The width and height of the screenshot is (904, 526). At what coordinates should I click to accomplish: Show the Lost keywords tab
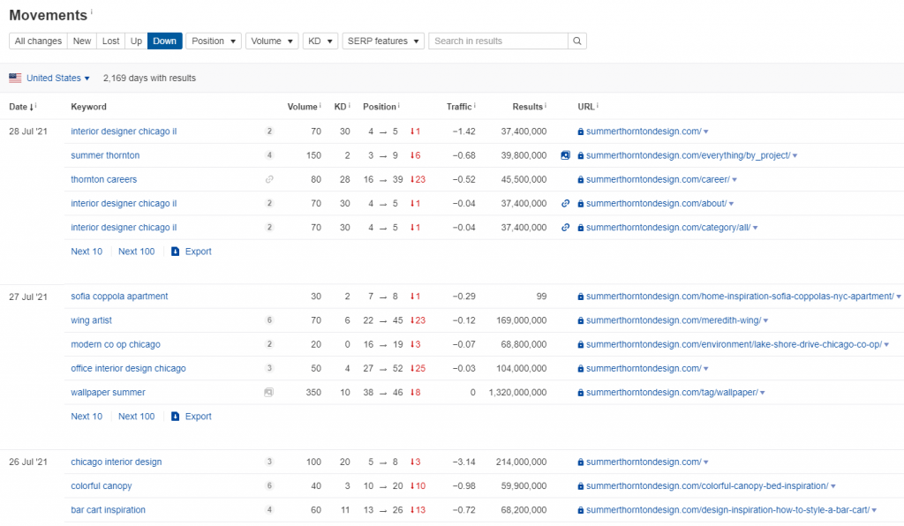(110, 41)
